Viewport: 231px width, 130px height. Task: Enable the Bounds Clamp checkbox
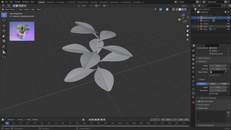click(210, 54)
